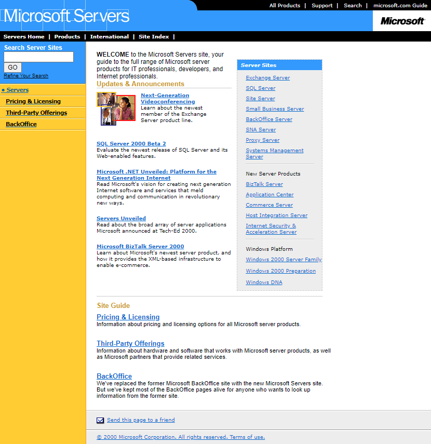Open the Microsoft .NET Unveiled article link
This screenshot has width=431, height=444.
click(x=156, y=174)
